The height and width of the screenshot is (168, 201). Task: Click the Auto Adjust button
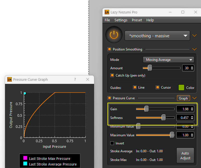pyautogui.click(x=185, y=155)
